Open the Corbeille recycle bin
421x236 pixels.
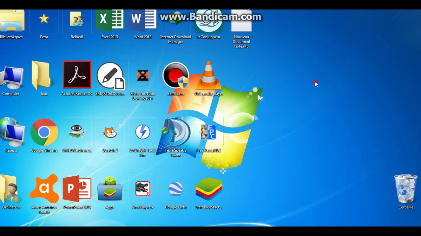[x=406, y=189]
